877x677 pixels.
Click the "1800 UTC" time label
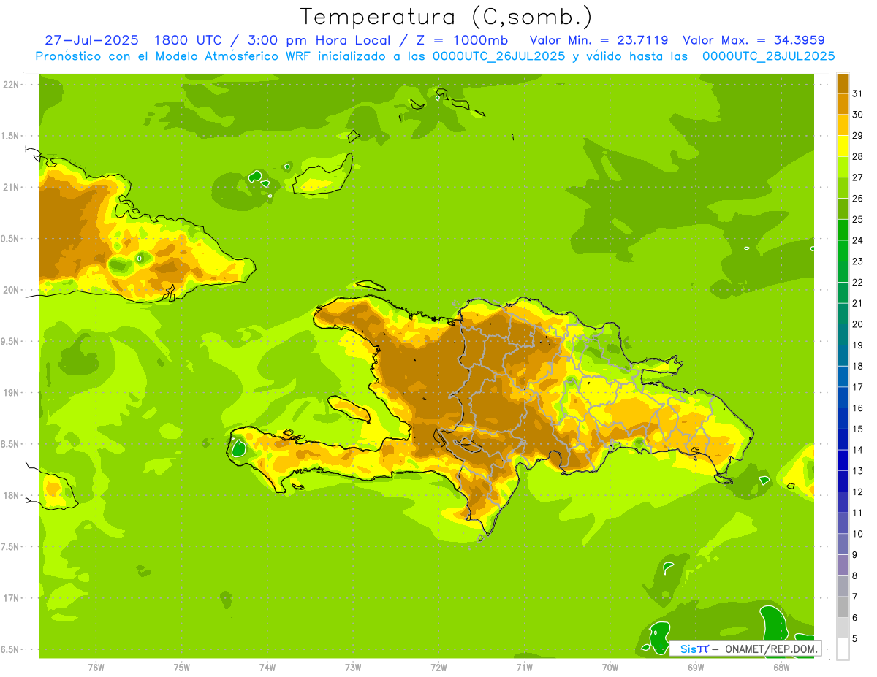click(x=187, y=40)
